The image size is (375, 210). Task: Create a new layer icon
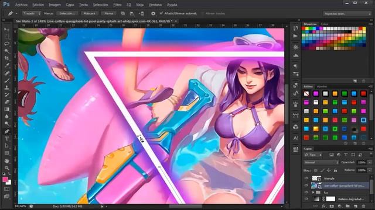356,206
